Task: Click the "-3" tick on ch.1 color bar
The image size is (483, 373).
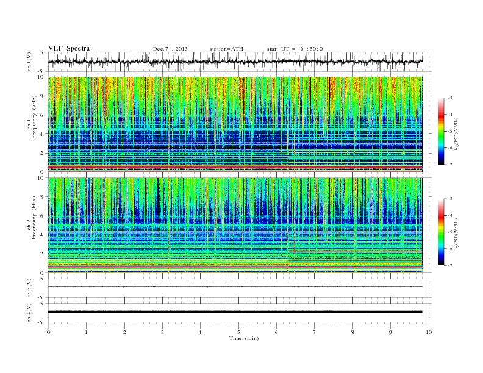Action: (450, 98)
